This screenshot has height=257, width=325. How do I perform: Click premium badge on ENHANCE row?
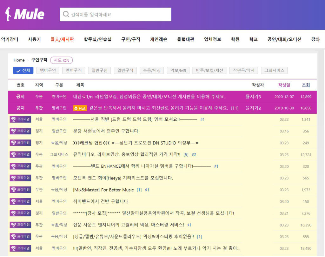click(20, 166)
